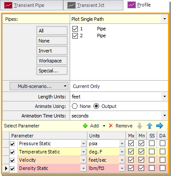The width and height of the screenshot is (171, 176).
Task: Open the Animation Time Units dropdown
Action: pos(165,116)
